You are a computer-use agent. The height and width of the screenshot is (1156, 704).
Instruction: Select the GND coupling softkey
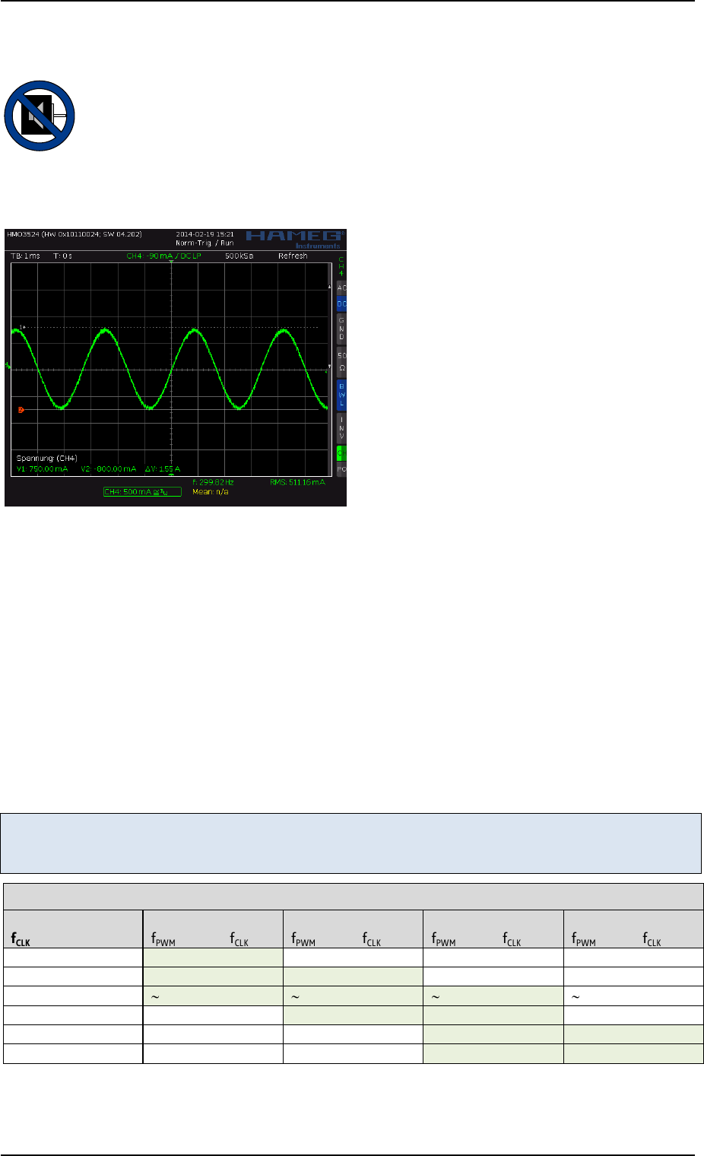pyautogui.click(x=341, y=328)
